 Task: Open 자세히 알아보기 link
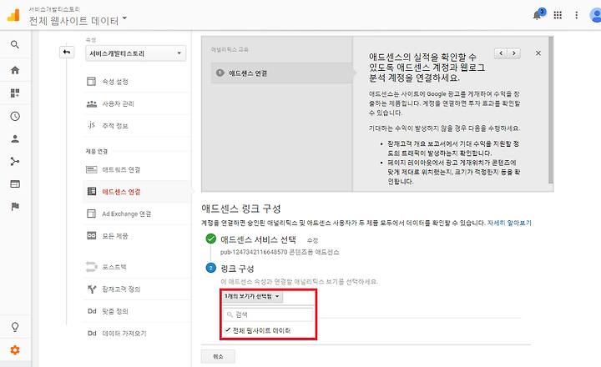click(x=509, y=223)
